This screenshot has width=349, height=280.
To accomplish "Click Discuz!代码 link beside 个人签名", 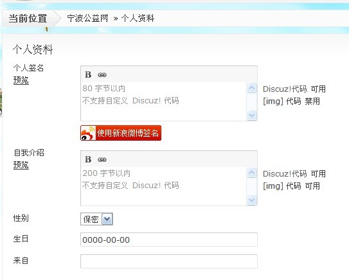I will pyautogui.click(x=285, y=89).
